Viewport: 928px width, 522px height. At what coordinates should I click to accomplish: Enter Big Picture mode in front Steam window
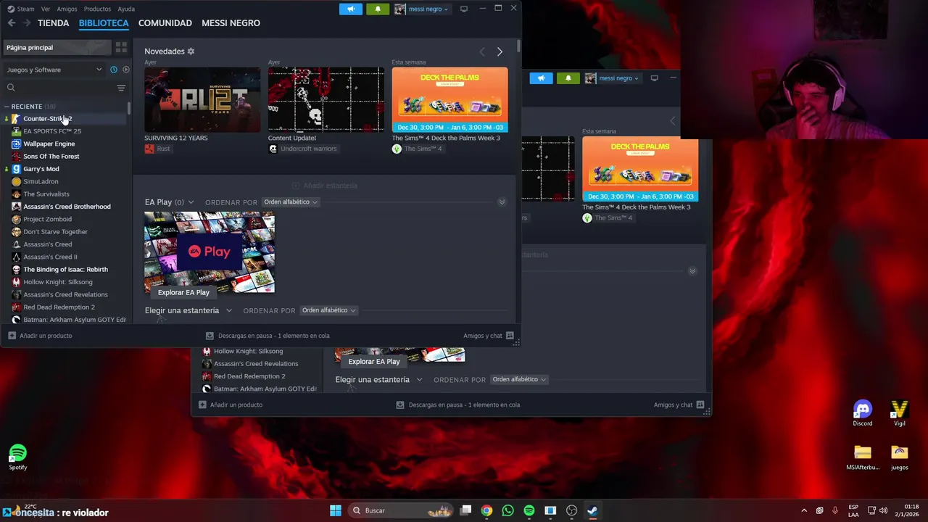464,9
